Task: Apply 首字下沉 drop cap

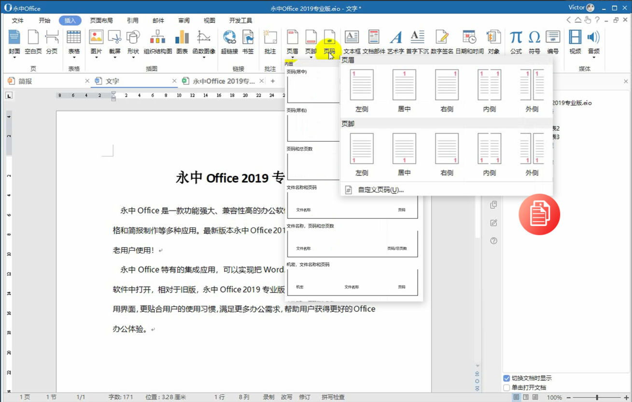Action: (417, 38)
